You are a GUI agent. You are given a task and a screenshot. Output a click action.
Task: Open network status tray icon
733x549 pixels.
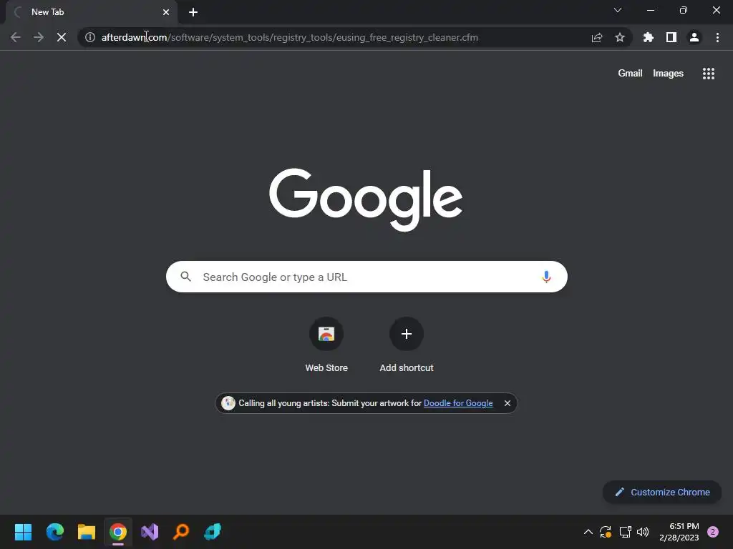coord(625,532)
